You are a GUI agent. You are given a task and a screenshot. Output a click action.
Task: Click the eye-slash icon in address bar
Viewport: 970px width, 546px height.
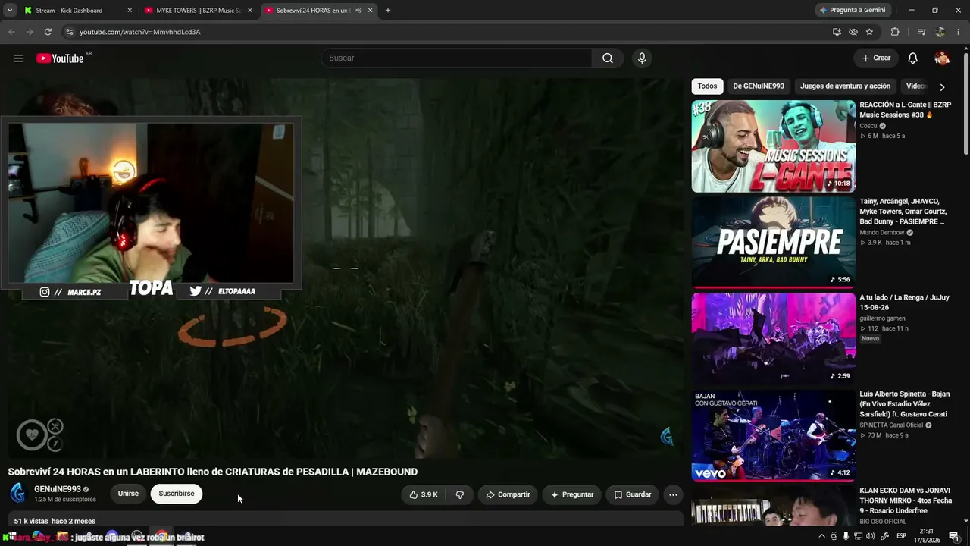tap(853, 32)
